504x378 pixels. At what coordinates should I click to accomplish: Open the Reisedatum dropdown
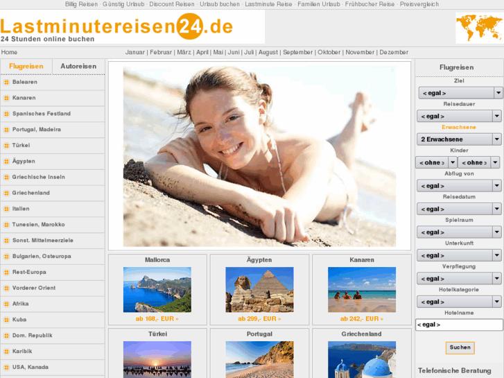click(459, 209)
